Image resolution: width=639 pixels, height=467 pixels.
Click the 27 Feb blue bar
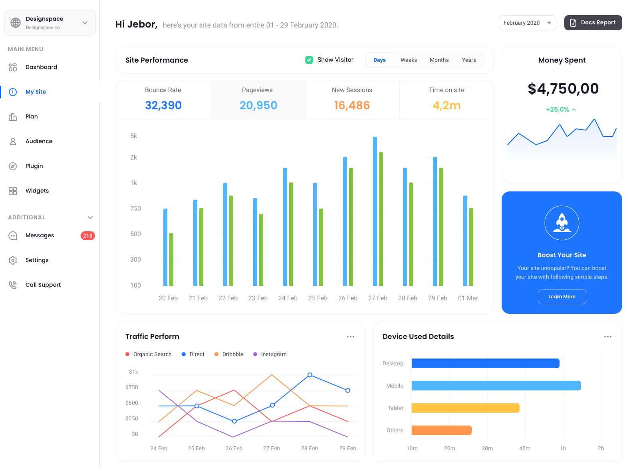pyautogui.click(x=375, y=211)
